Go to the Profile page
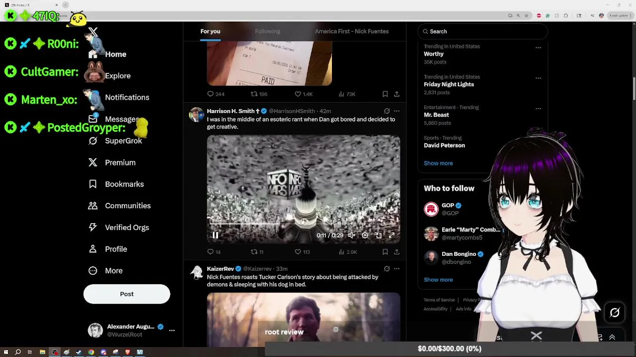636x357 pixels. [x=107, y=249]
